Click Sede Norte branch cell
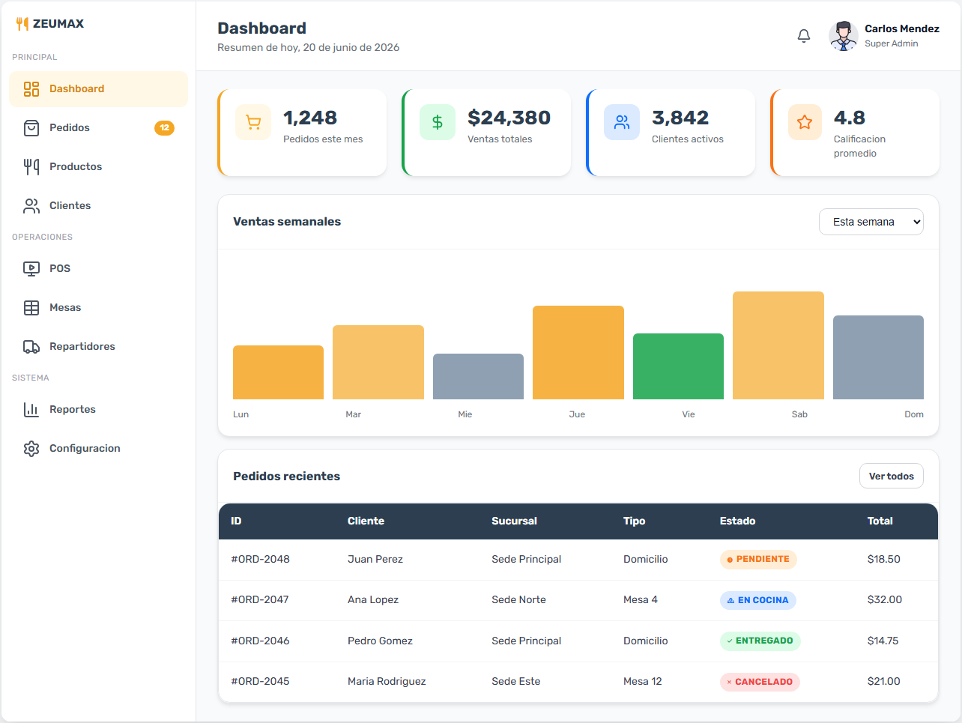The height and width of the screenshot is (723, 962). click(x=518, y=600)
